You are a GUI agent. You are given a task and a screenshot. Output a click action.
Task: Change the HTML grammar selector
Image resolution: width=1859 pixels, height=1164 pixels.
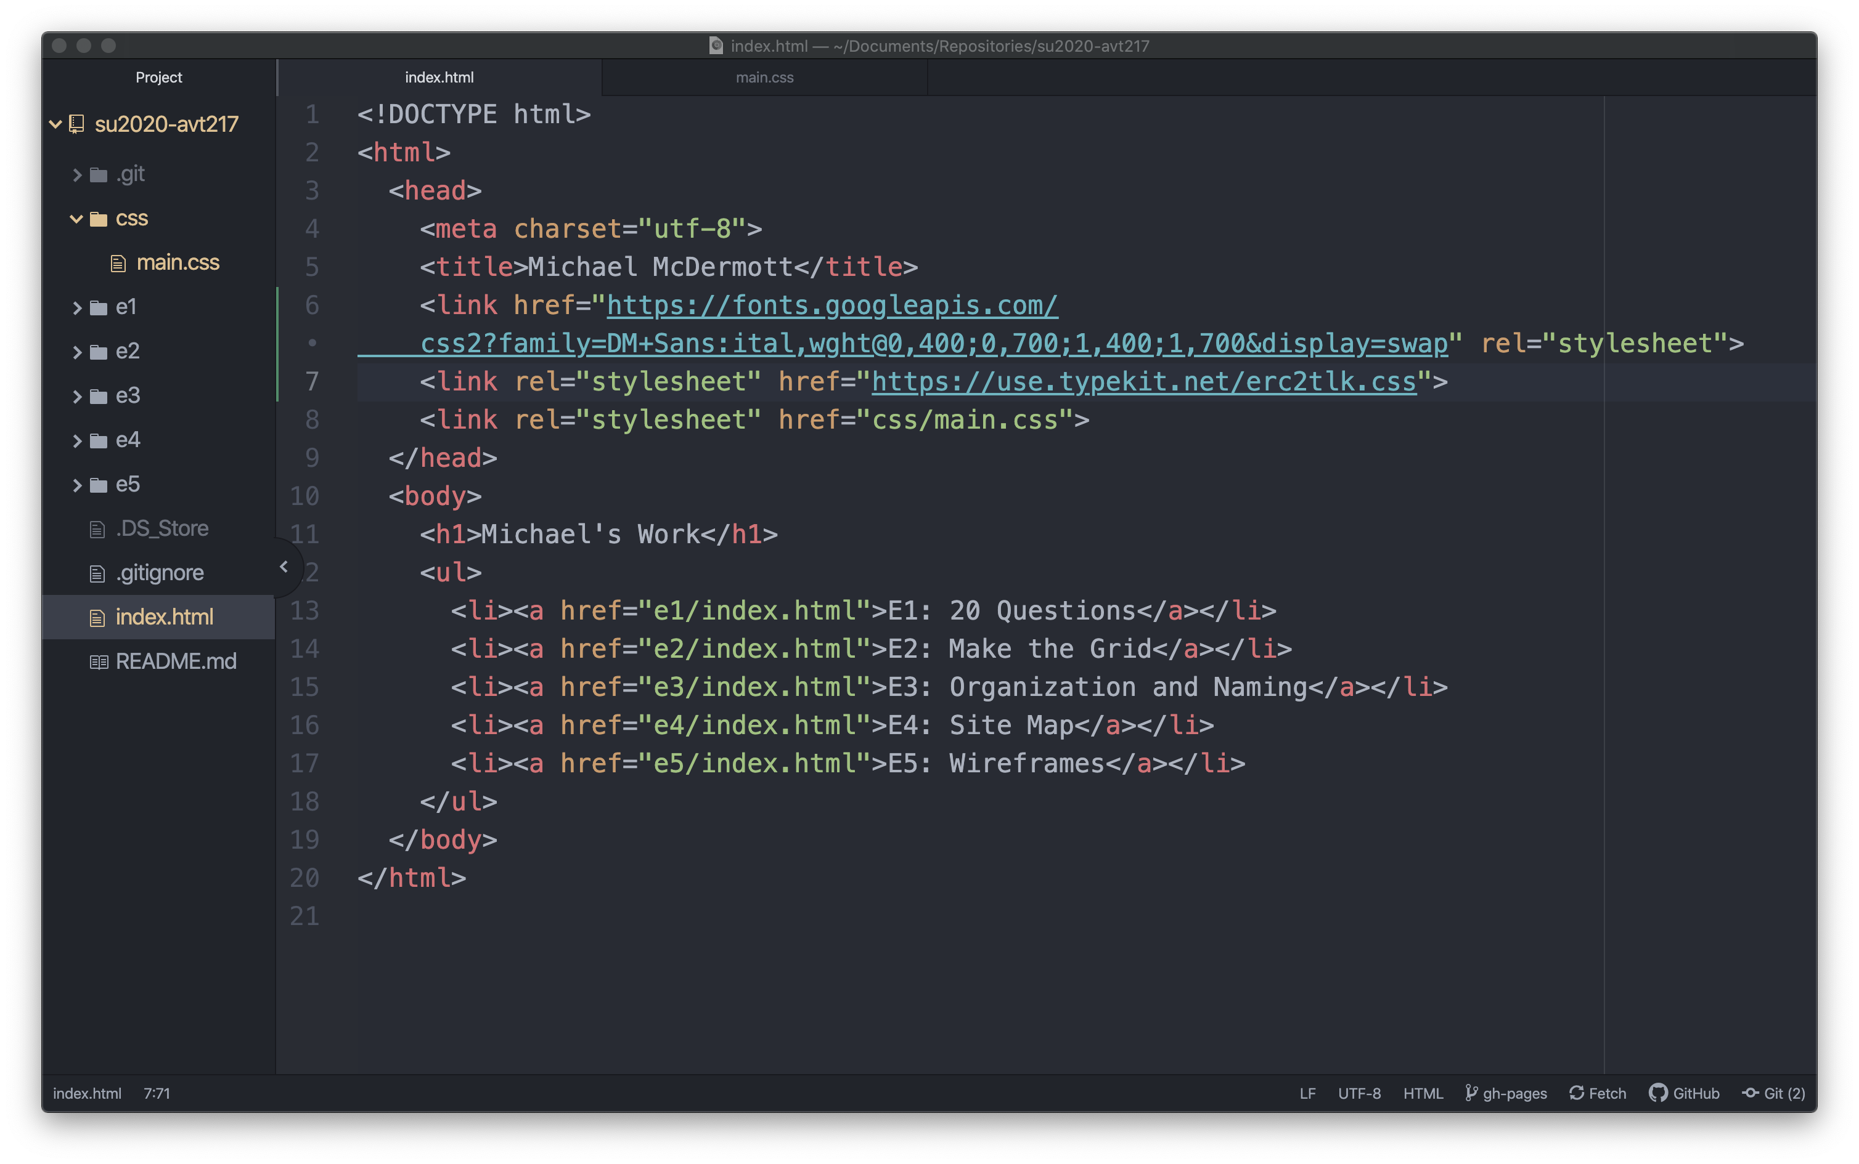(1423, 1093)
